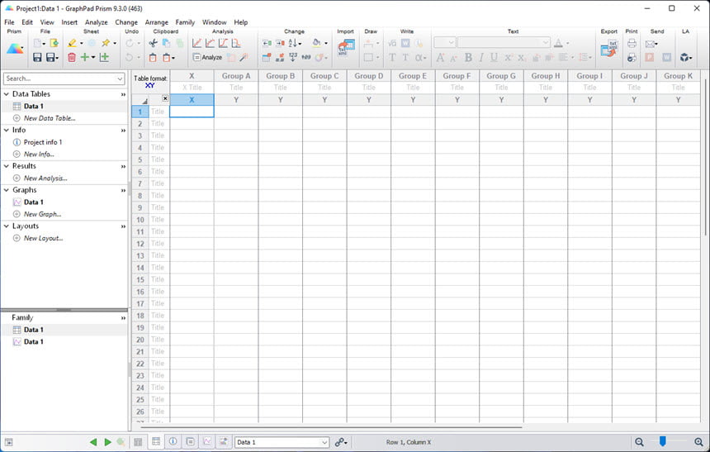
Task: Click the Zoom out magnifier icon
Action: 639,441
